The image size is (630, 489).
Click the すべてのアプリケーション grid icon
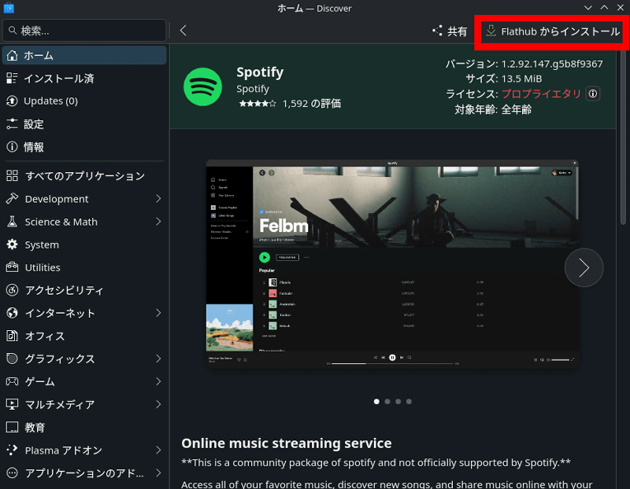pyautogui.click(x=12, y=175)
